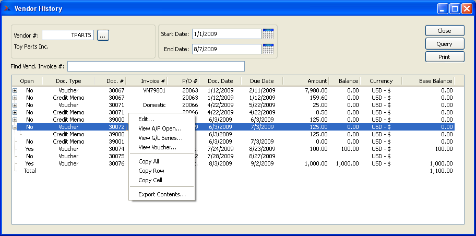The image size is (476, 236).
Task: Open the Start Date calendar picker
Action: coord(268,34)
